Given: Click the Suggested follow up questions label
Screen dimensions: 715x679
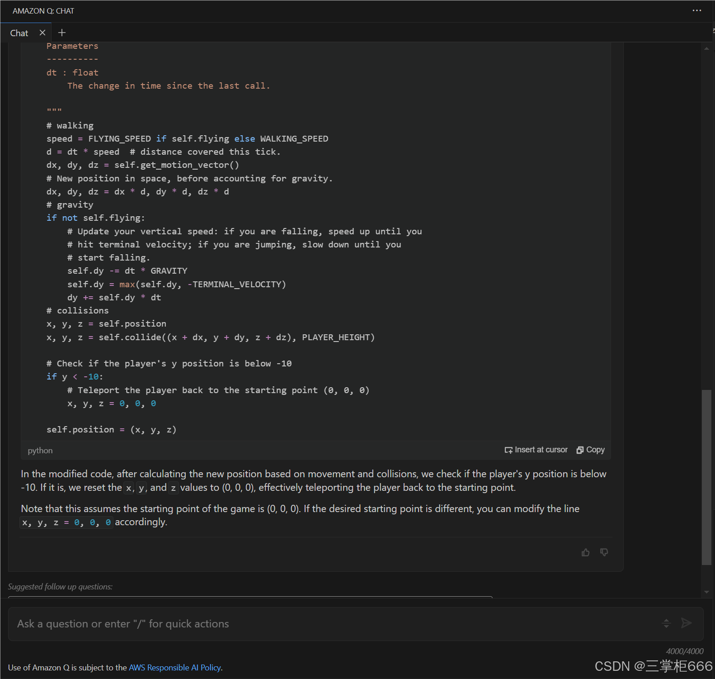Looking at the screenshot, I should tap(60, 587).
